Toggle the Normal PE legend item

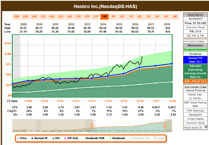coord(40,138)
